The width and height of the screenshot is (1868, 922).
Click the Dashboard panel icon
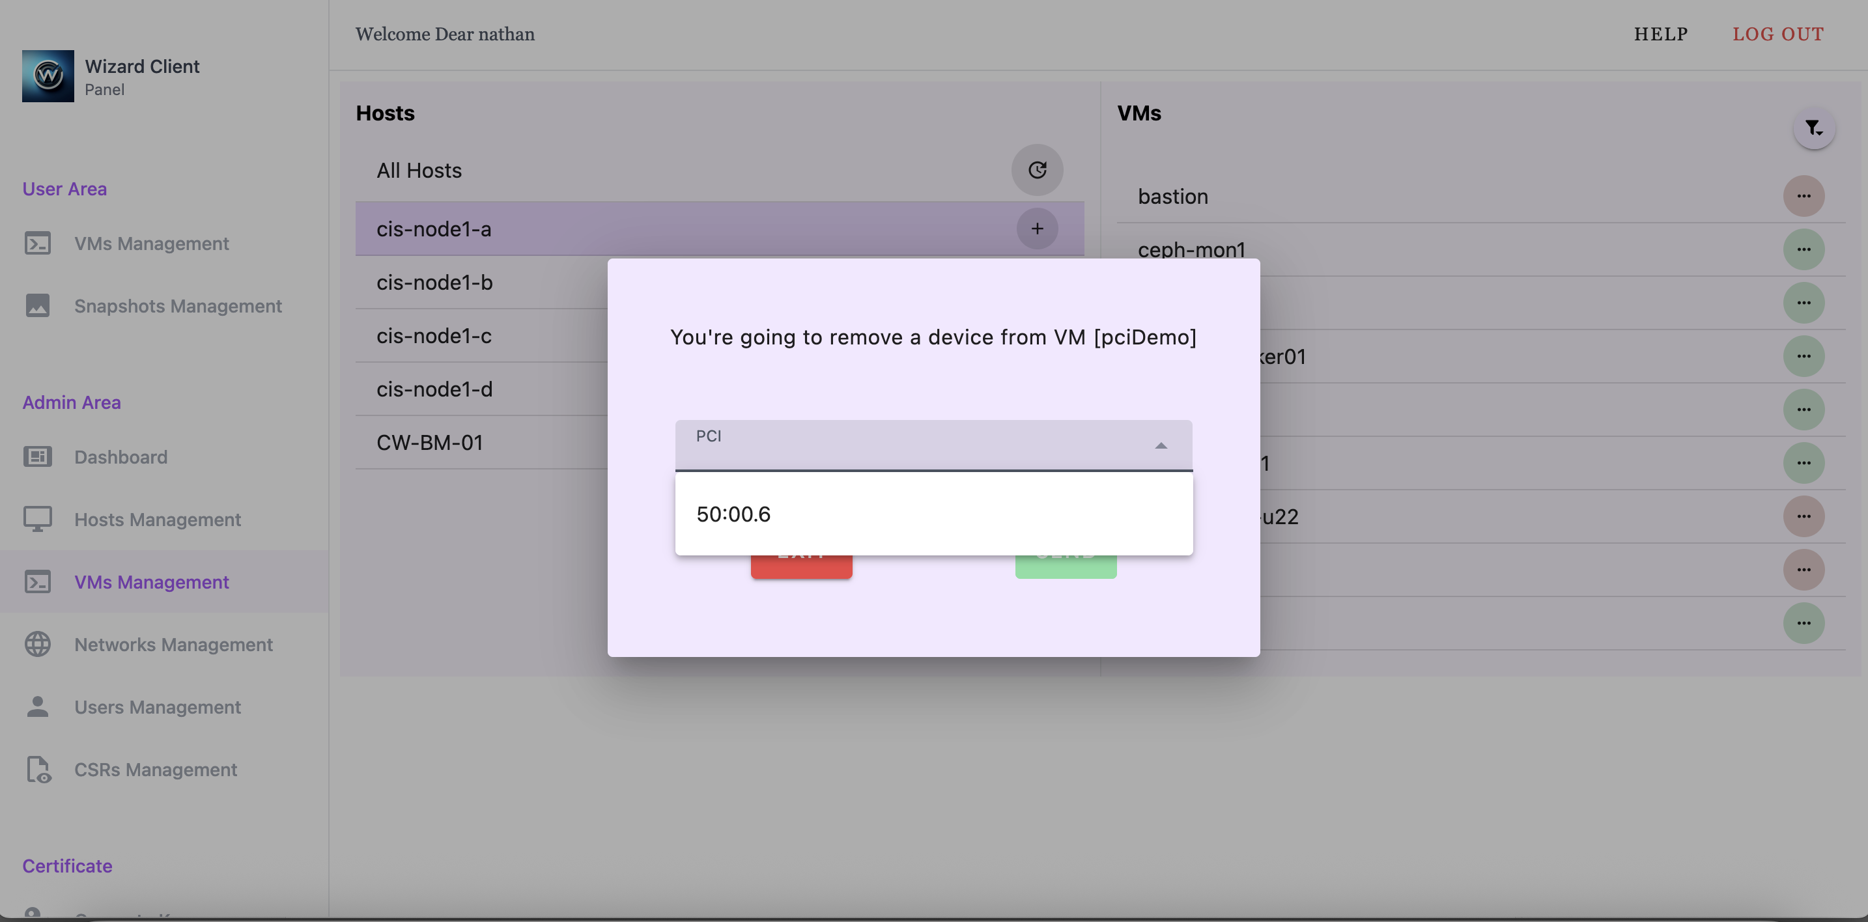pyautogui.click(x=38, y=456)
